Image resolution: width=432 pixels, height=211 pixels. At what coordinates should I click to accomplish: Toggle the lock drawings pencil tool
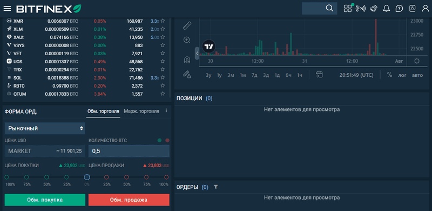click(x=187, y=74)
